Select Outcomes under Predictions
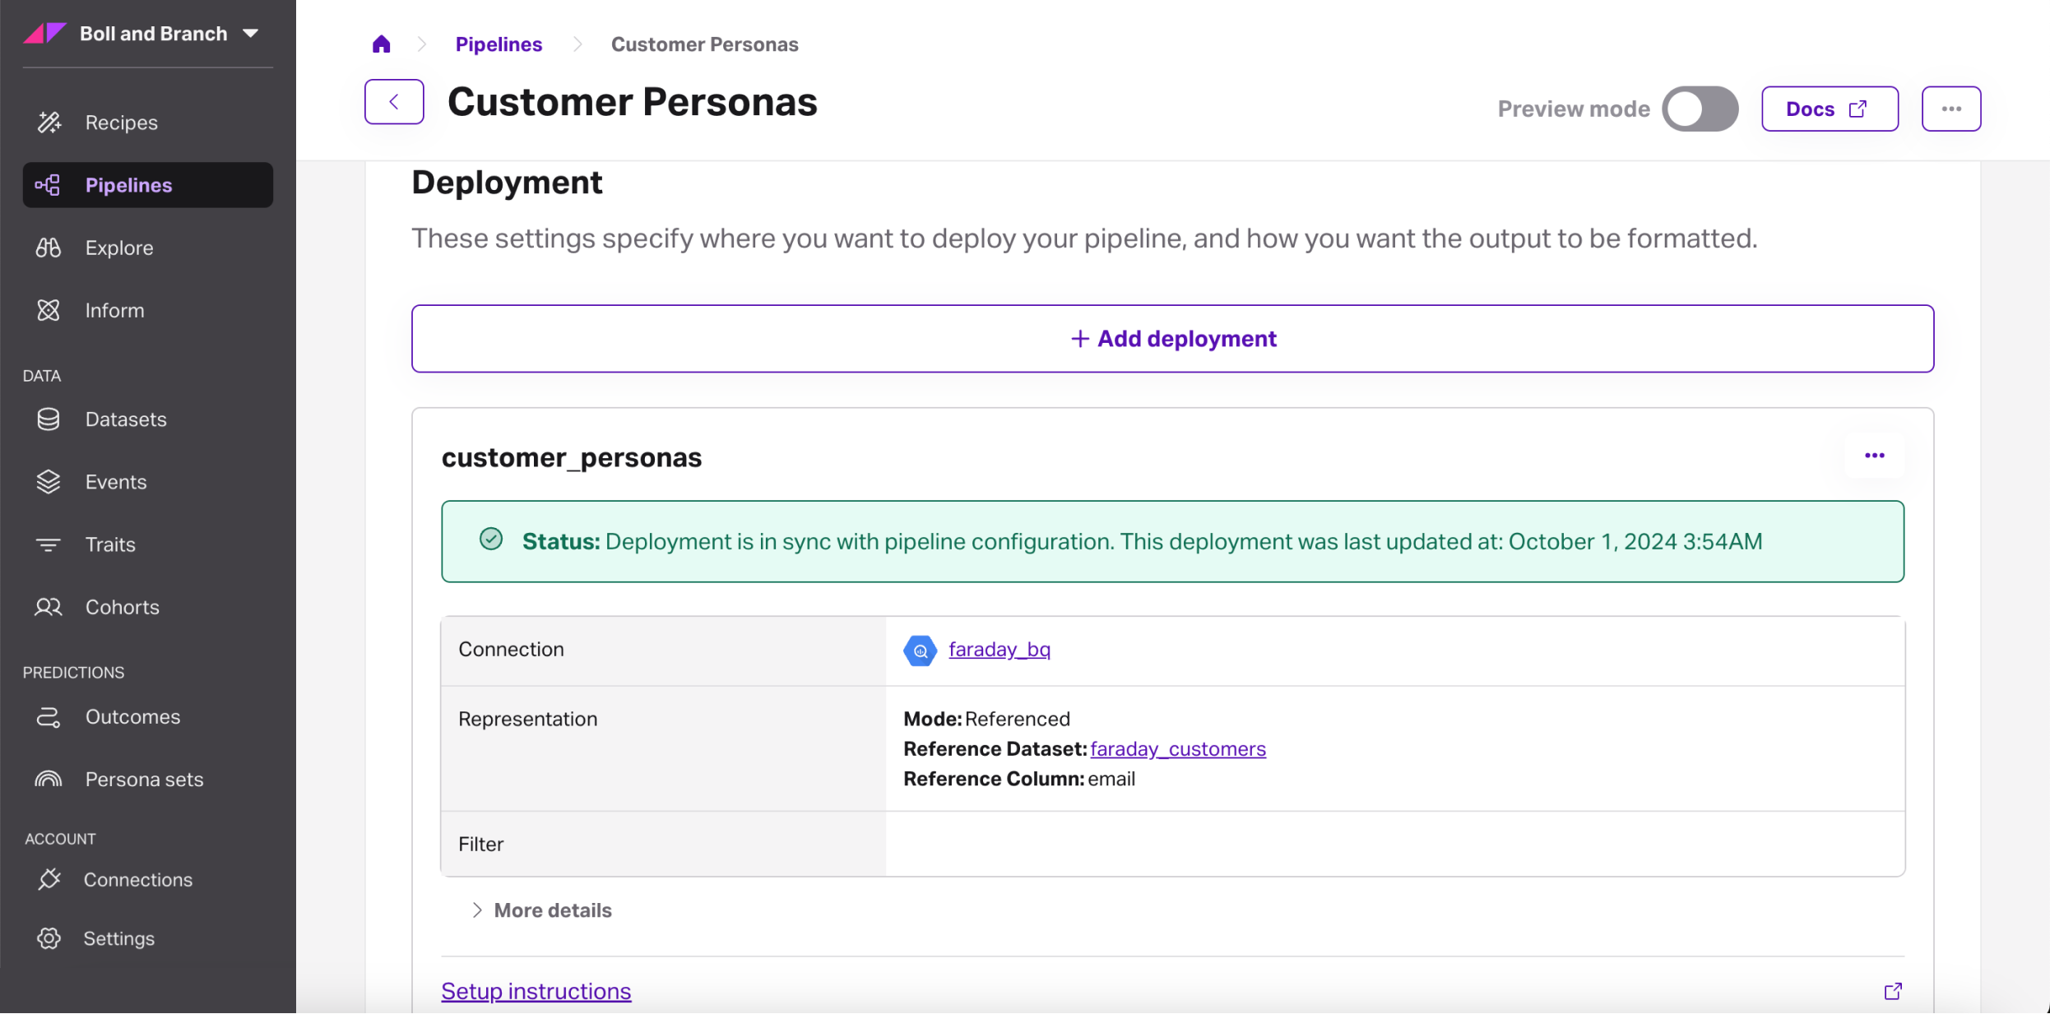Image resolution: width=2050 pixels, height=1014 pixels. (x=132, y=716)
